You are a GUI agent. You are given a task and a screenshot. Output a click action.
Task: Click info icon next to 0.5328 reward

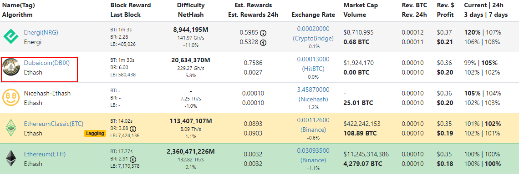click(263, 42)
